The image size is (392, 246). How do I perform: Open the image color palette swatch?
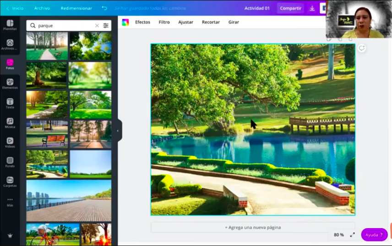click(125, 22)
